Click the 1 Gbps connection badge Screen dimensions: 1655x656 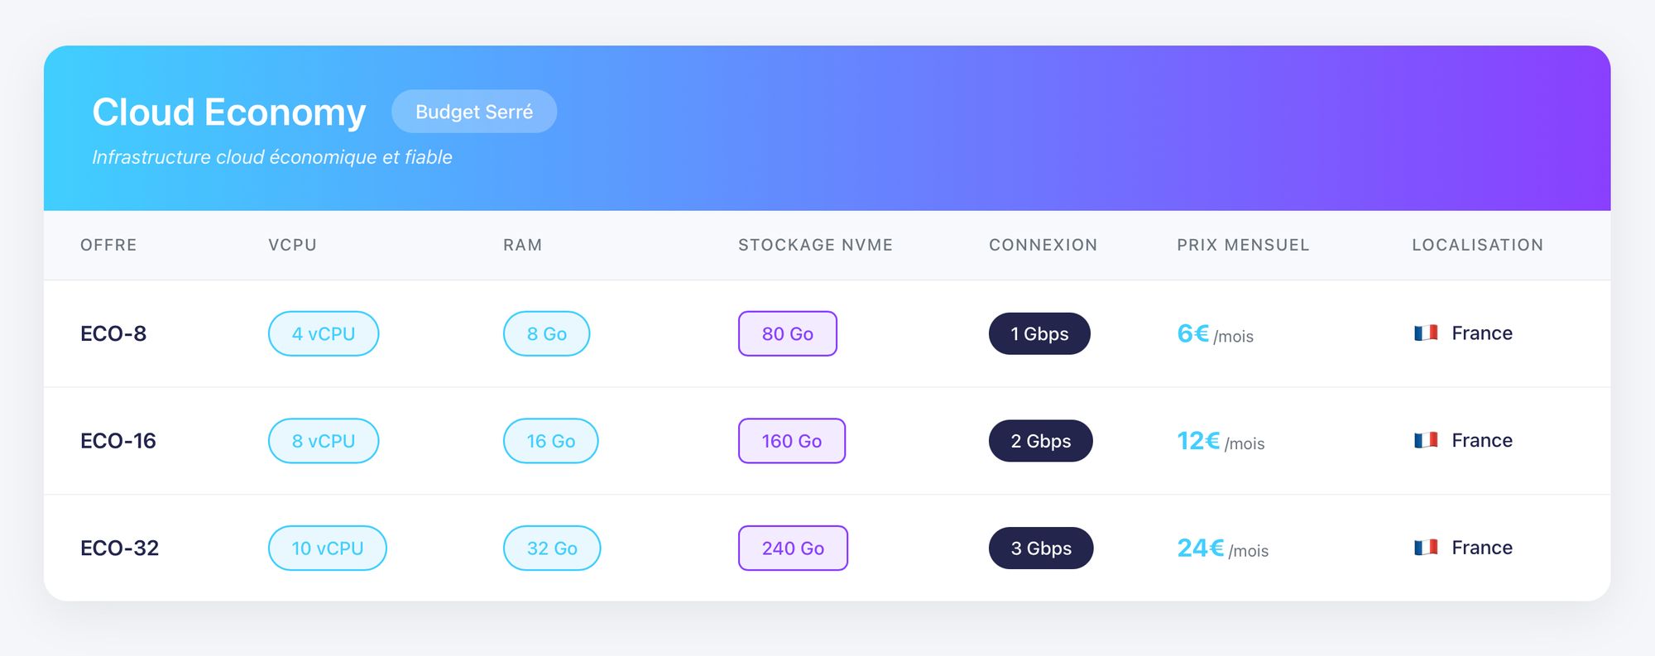(x=1039, y=333)
